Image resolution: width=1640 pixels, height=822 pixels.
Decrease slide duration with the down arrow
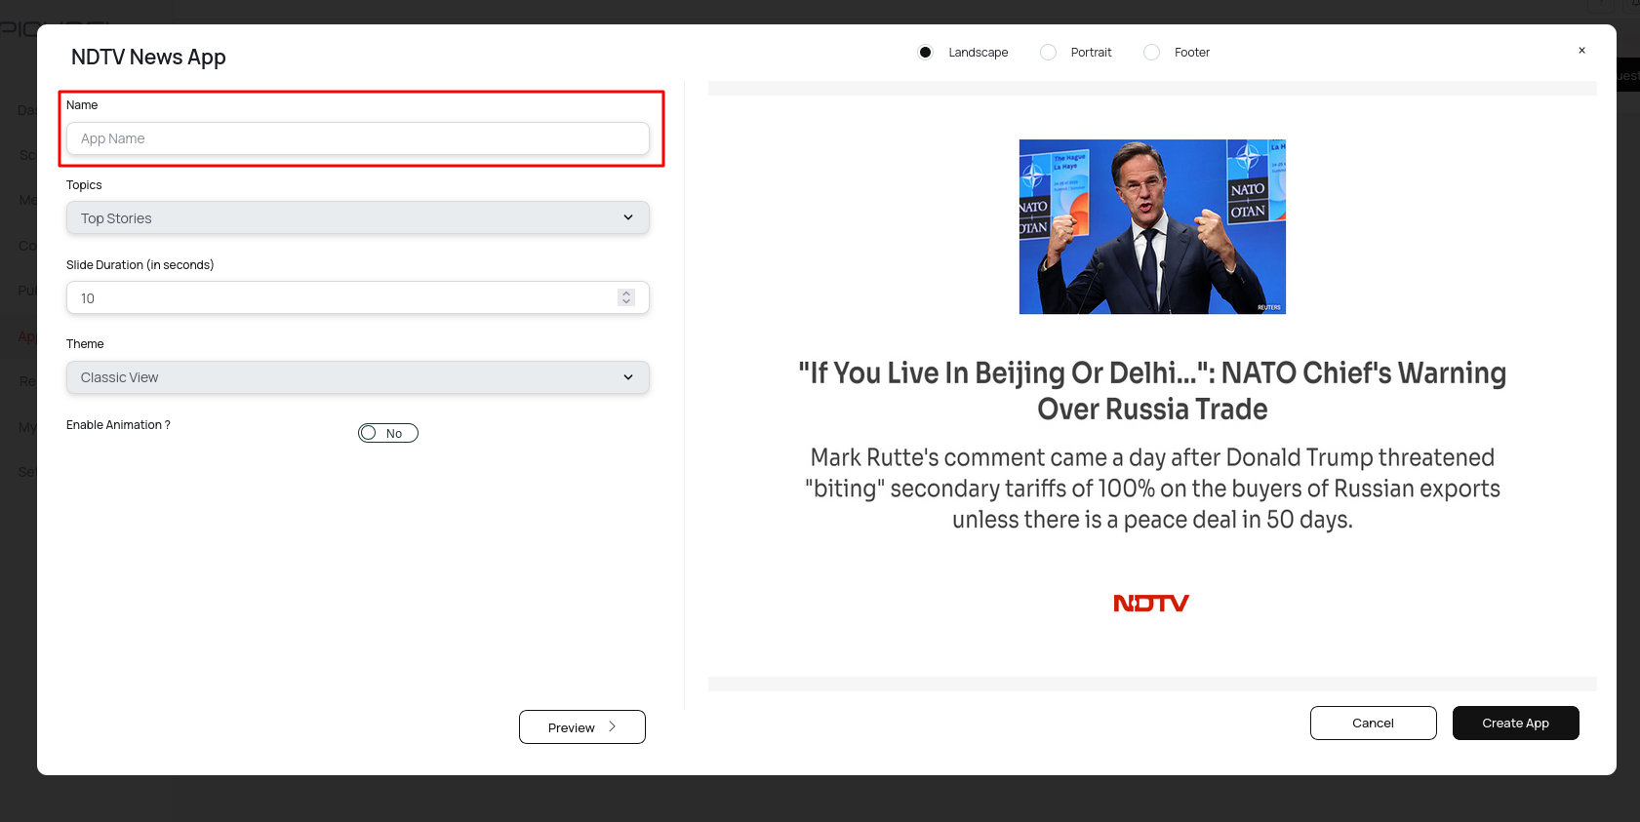pyautogui.click(x=626, y=302)
